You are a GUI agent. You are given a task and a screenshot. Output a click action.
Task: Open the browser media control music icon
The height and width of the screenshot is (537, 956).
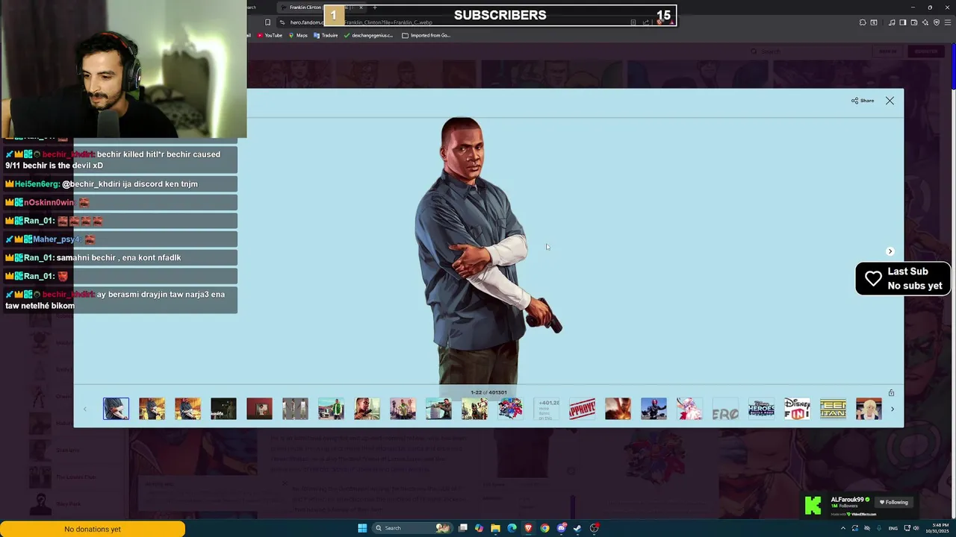pyautogui.click(x=892, y=22)
